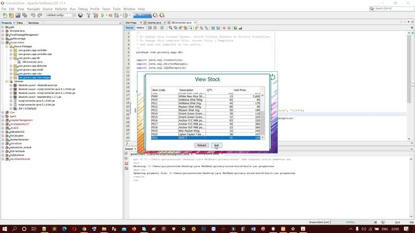Click the stock table scrollbar down arrow

263,138
